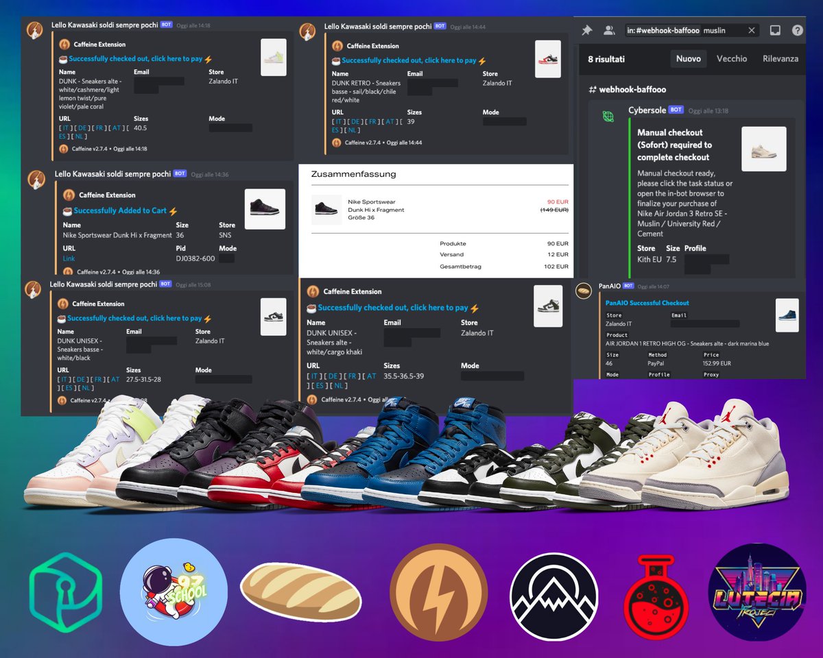Click 'Gesamtbetrag 102 EUR' in Zusammenfassung
Viewport: 823px width, 658px height.
504,267
